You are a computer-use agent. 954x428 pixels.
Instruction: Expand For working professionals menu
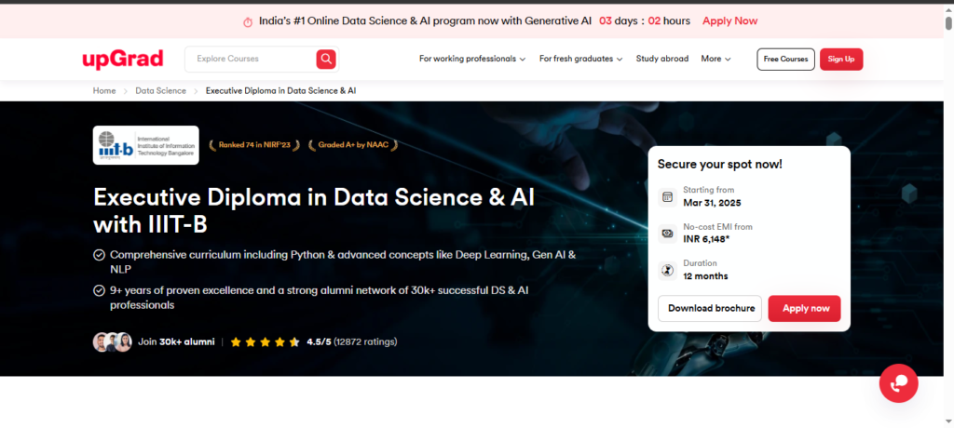(472, 59)
